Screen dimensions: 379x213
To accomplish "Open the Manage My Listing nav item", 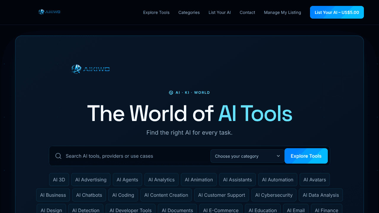I will [x=282, y=12].
